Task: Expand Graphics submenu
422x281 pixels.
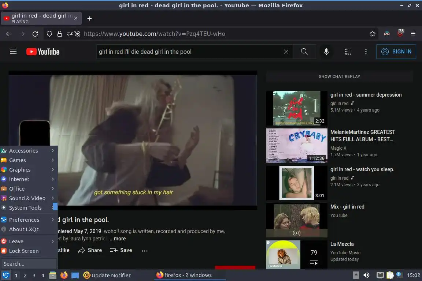Action: point(29,170)
